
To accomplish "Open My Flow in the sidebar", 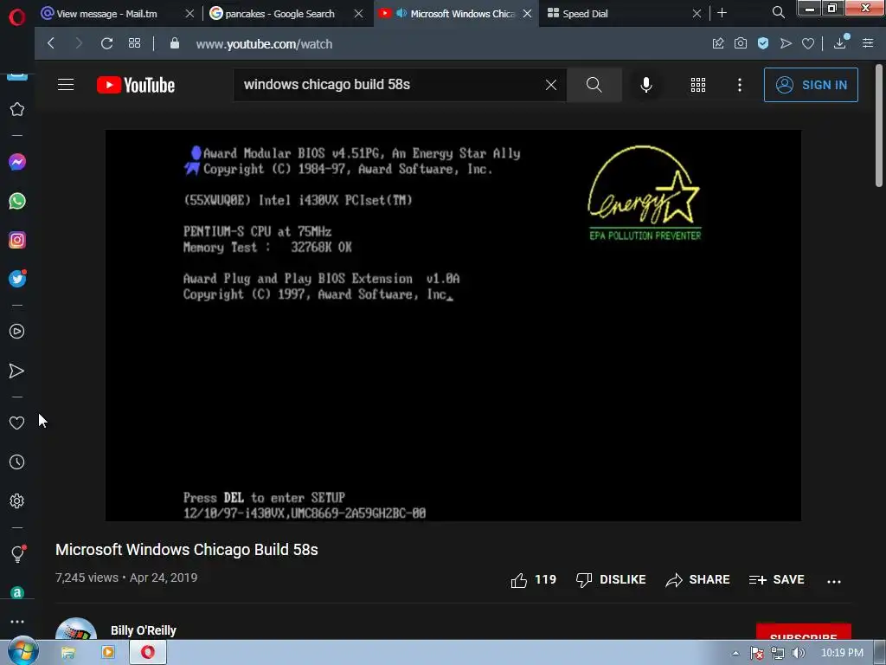I will 17,371.
